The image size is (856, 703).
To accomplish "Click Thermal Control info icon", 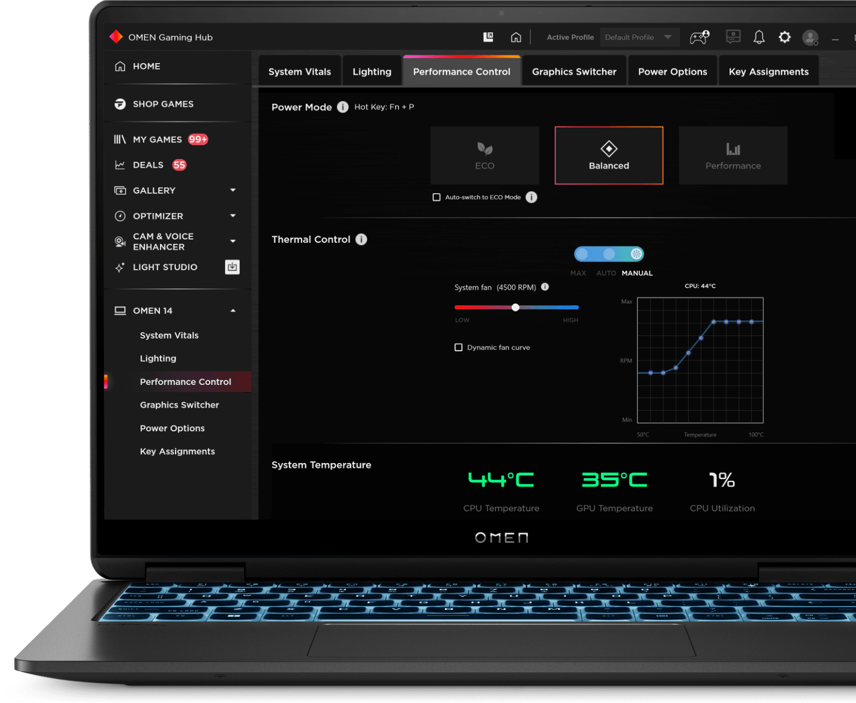I will point(361,240).
